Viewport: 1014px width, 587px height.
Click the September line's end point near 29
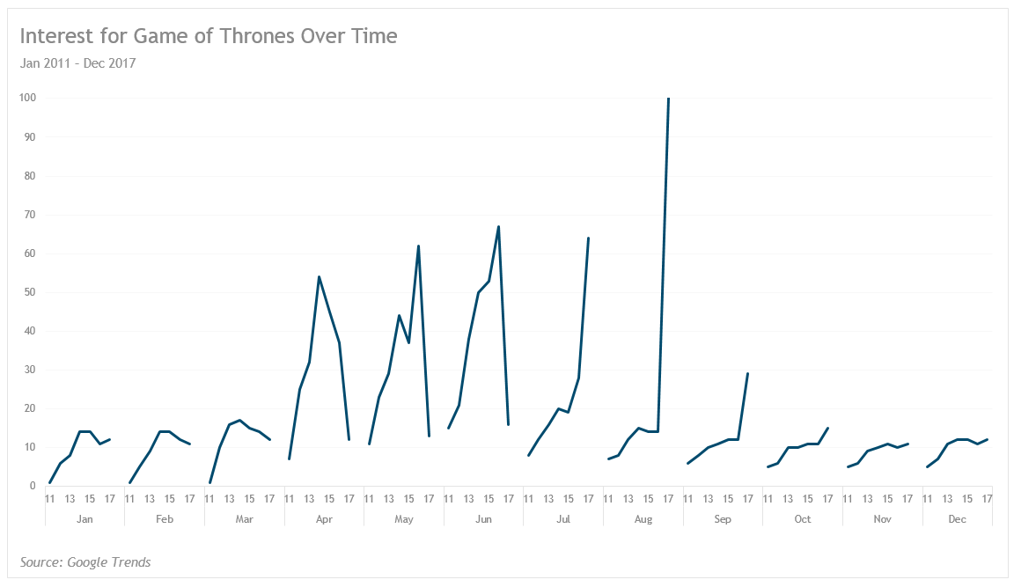coord(747,373)
